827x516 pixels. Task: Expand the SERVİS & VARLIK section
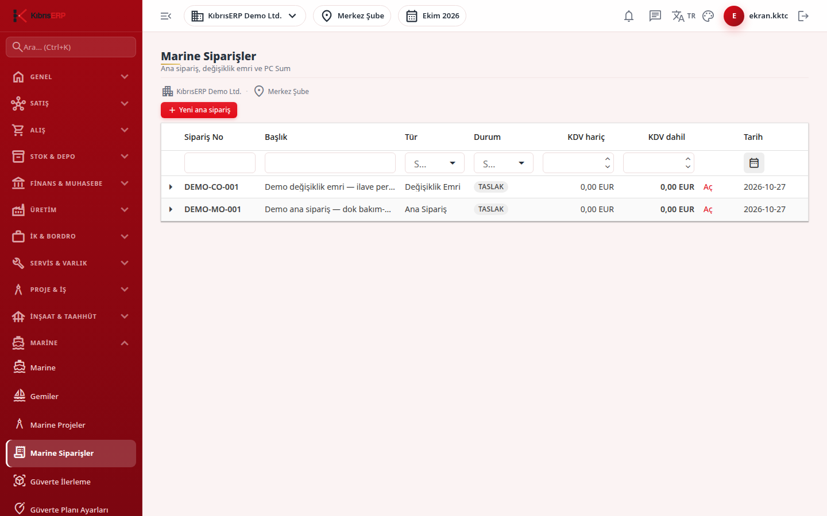point(71,263)
